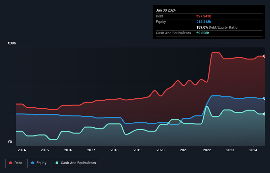Image resolution: width=270 pixels, height=173 pixels.
Task: Click the 2023 x-axis label
Action: pyautogui.click(x=230, y=150)
